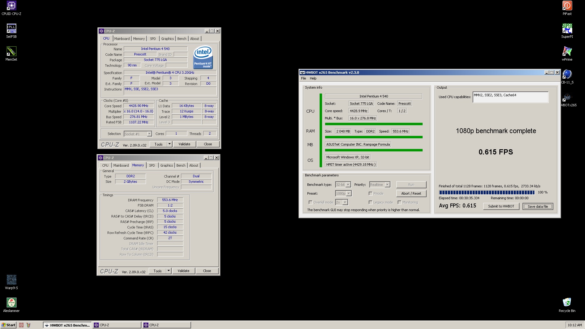This screenshot has width=585, height=329.
Task: Toggle the Overkill mode checkbox
Action: (x=310, y=202)
